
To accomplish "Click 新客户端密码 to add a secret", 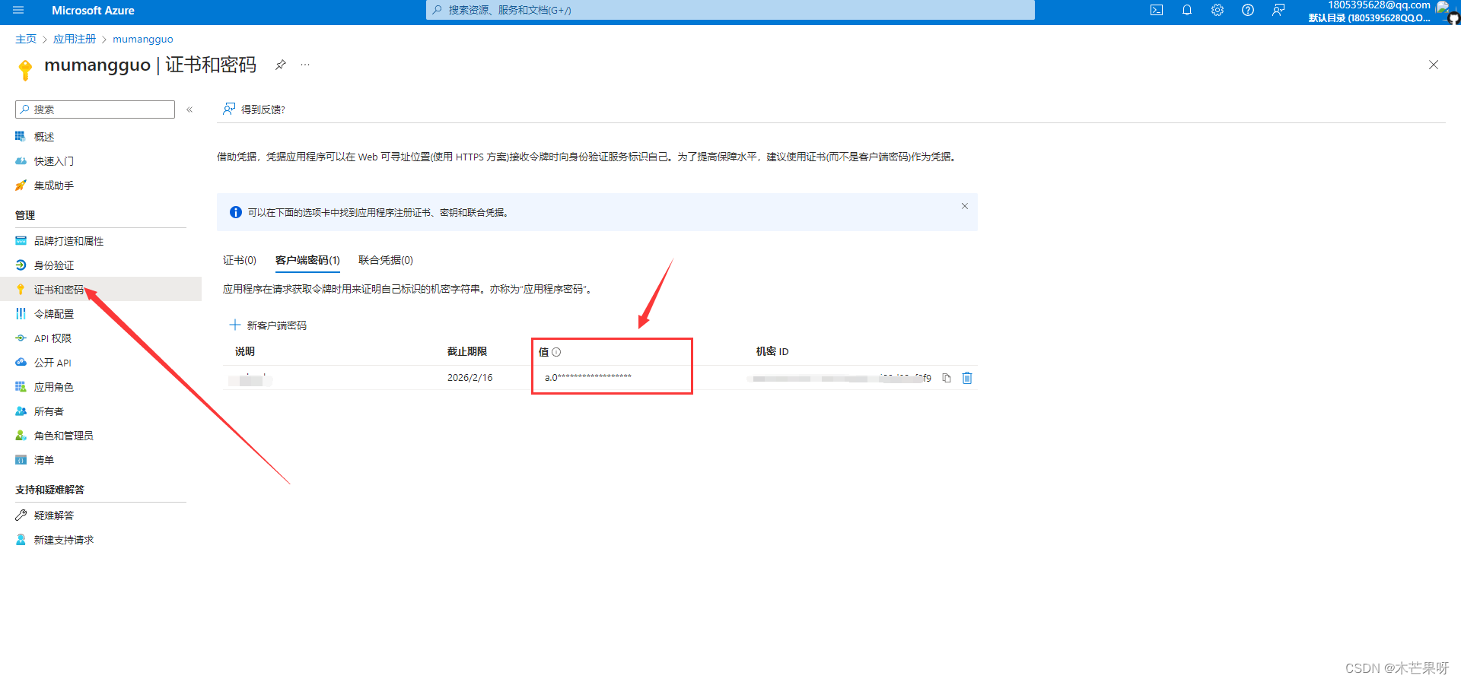I will tap(268, 325).
